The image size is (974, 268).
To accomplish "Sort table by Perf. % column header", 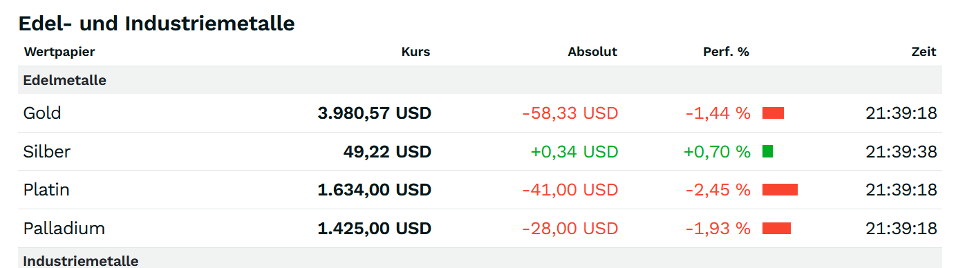I will pos(727,52).
